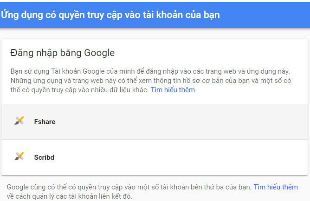This screenshot has height=201, width=310.
Task: Click the Fshare app icon
Action: pyautogui.click(x=19, y=121)
